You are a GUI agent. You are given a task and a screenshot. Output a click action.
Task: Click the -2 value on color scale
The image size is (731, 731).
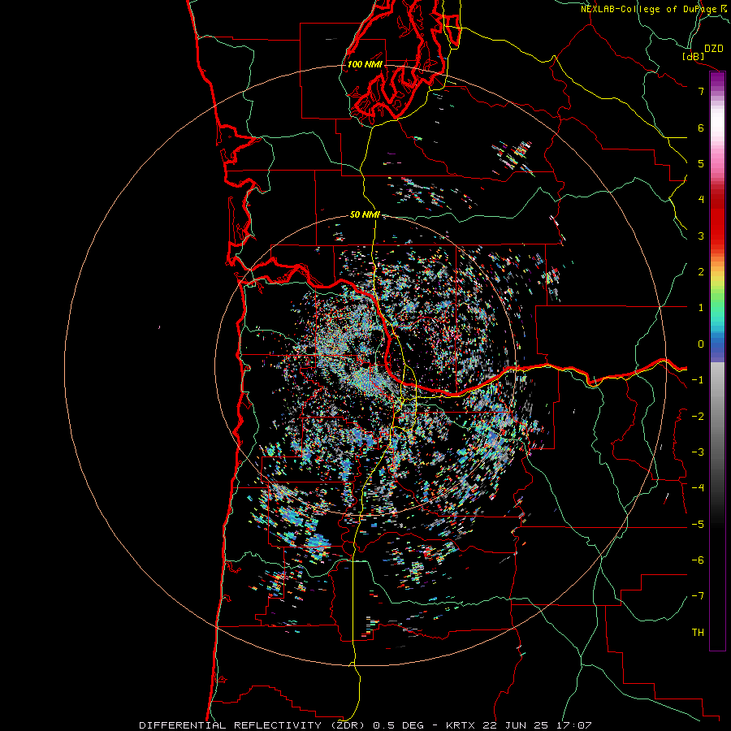(x=698, y=416)
